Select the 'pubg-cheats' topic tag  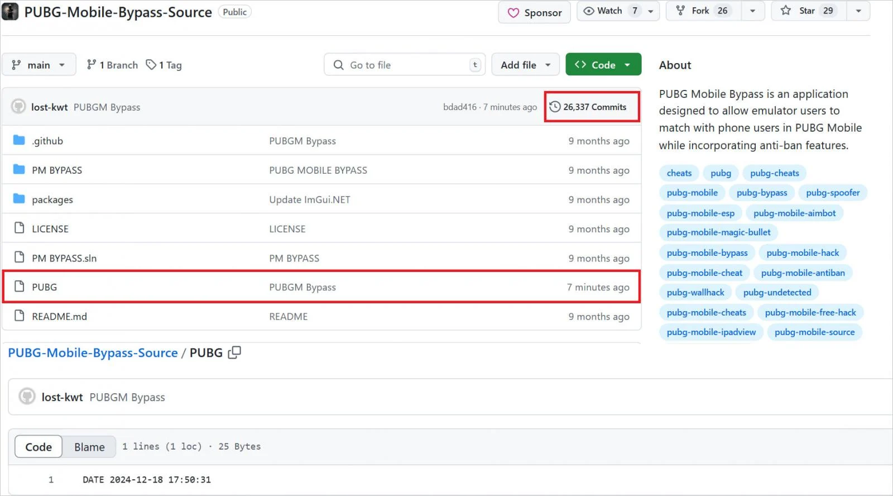click(x=775, y=173)
